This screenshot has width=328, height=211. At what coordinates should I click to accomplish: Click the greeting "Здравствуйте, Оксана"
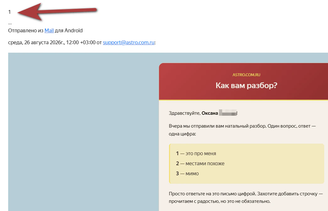click(194, 113)
